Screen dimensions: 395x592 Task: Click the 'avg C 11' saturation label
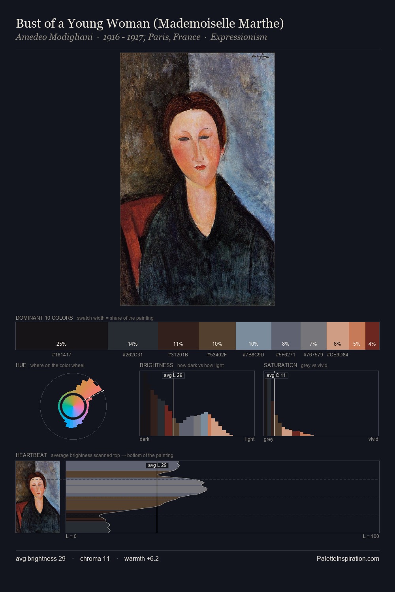(x=276, y=375)
